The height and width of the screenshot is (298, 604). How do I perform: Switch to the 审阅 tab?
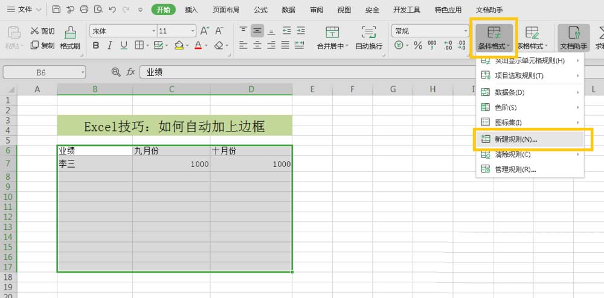pos(316,10)
